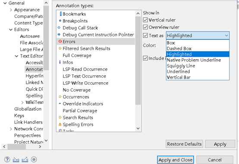The width and height of the screenshot is (239, 164).
Task: Click the Debug Current Instruction Pointer icon
Action: coord(59,34)
